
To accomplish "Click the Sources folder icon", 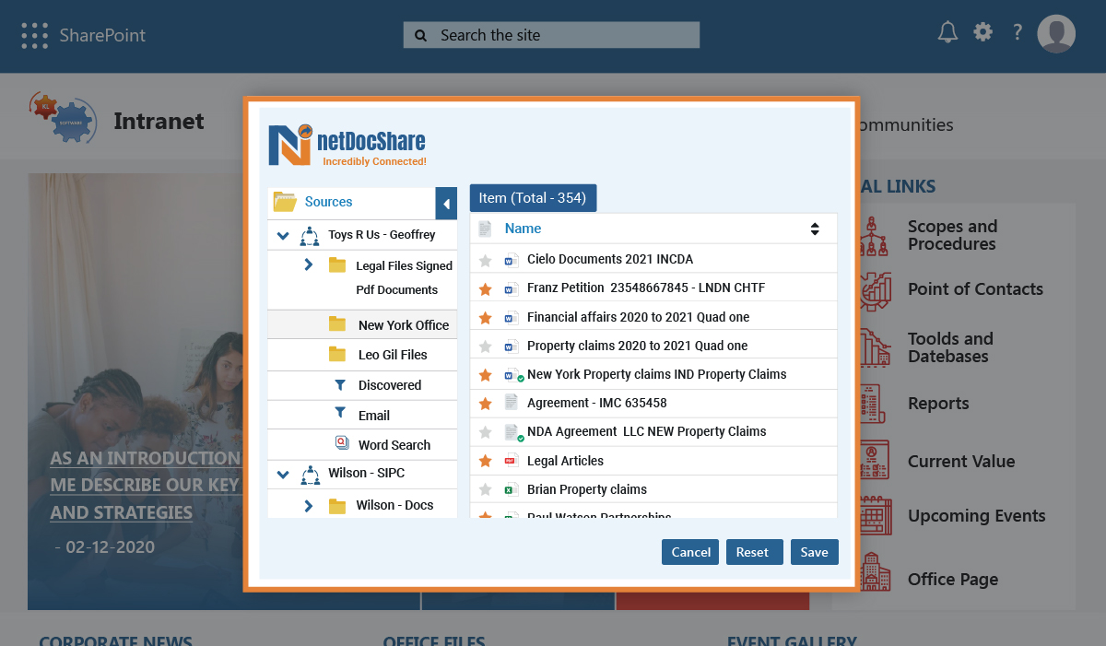I will [x=285, y=202].
